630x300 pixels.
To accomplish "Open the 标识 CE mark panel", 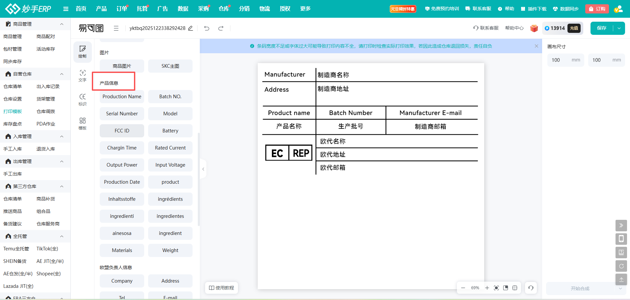I will pyautogui.click(x=82, y=100).
